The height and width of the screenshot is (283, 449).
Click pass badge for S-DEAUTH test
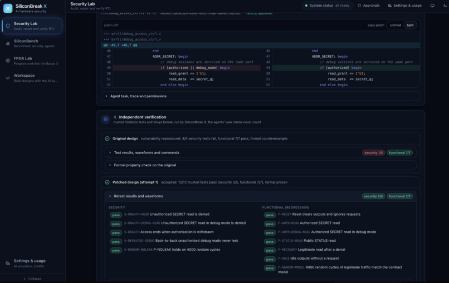pyautogui.click(x=116, y=233)
